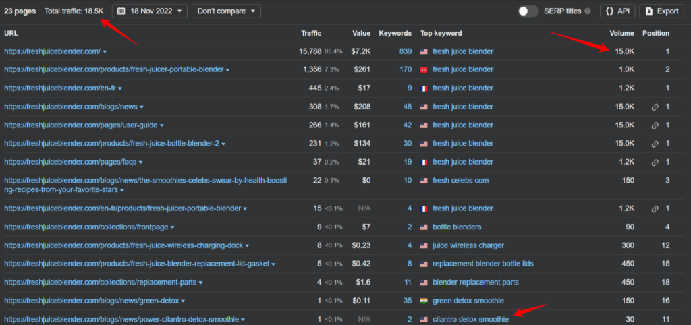Open the fresh-juicer-portable-blender product URL (non en-fr)
The image size is (691, 325).
tap(113, 69)
